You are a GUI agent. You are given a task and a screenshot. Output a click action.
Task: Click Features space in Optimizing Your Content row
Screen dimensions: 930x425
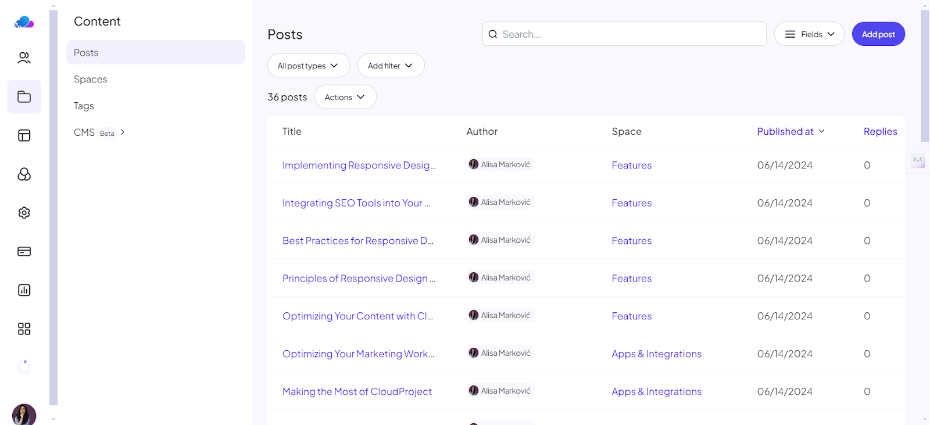click(631, 316)
